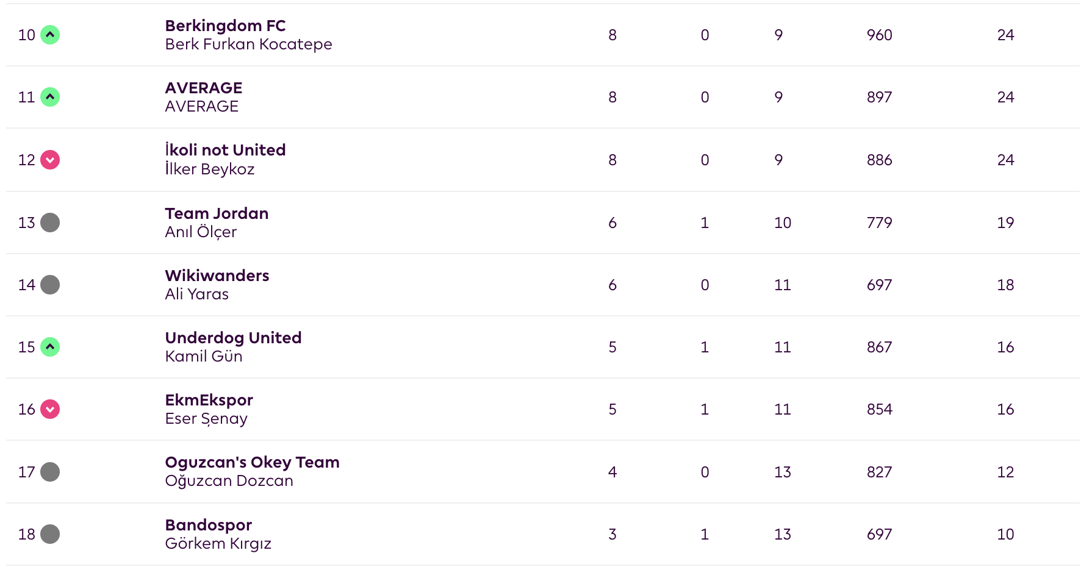This screenshot has width=1081, height=567.
Task: Open Underdog United team link
Action: point(233,338)
